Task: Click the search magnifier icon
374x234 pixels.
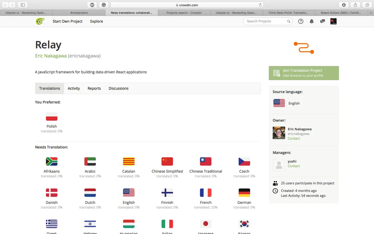Action: coord(289,21)
